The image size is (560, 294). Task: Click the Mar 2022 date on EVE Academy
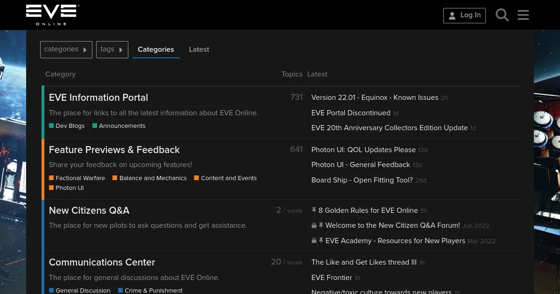(482, 241)
